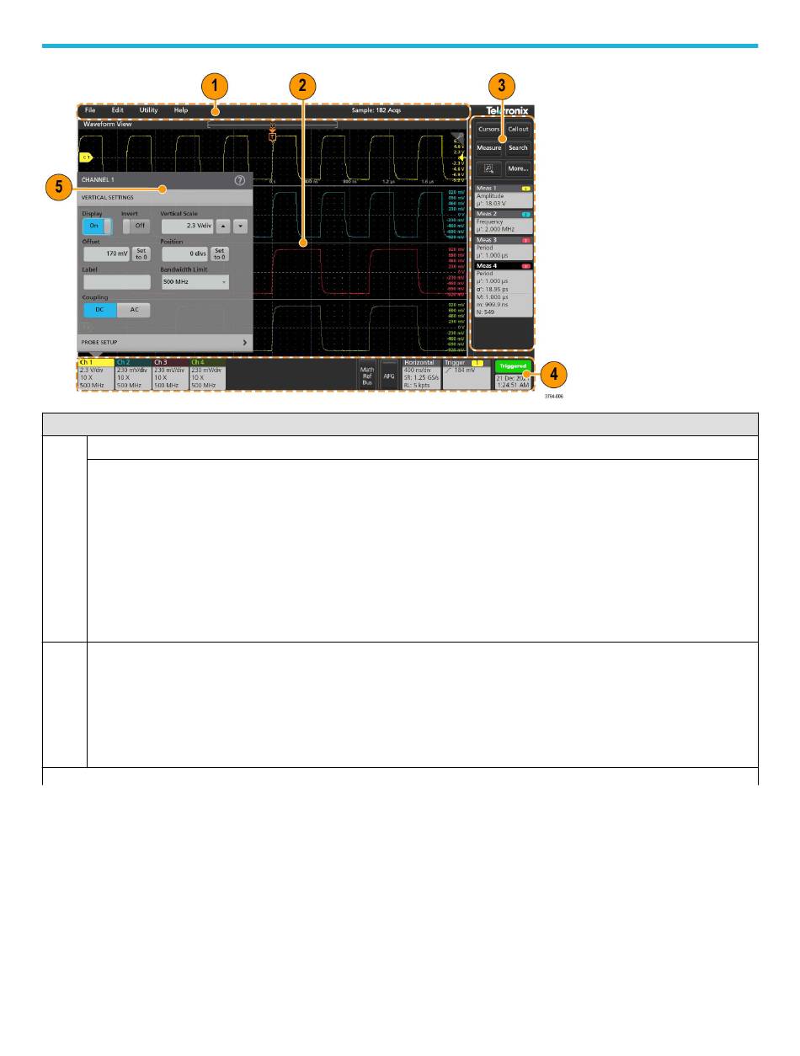Open the Horizontal settings badge

tap(421, 374)
